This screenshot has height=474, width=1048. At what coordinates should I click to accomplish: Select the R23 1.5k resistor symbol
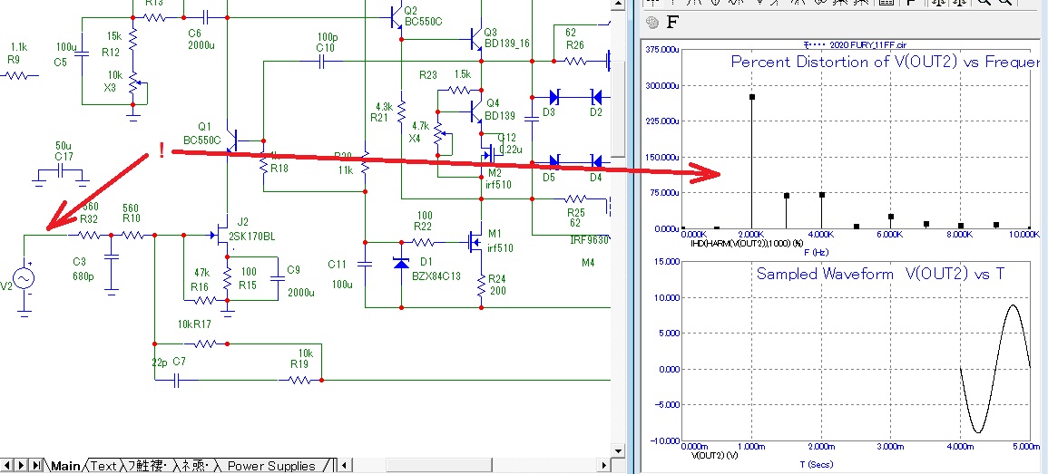[460, 90]
